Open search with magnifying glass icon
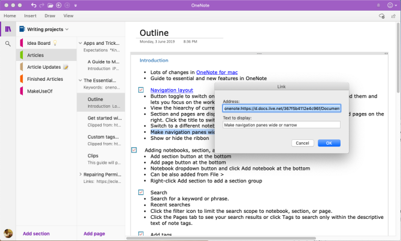Viewport: 401px width, 241px height. coord(8,44)
